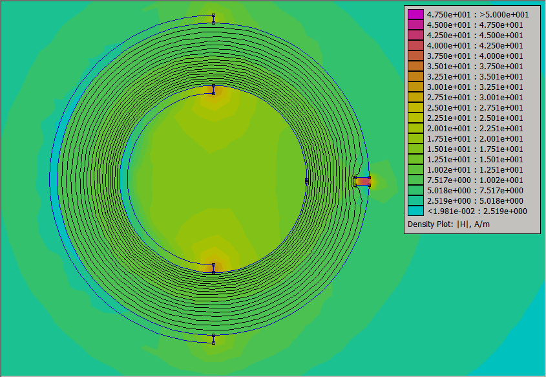Click the 4.000e+001 : 4.250e+001 color swatch
Image resolution: width=546 pixels, height=377 pixels.
(x=415, y=45)
